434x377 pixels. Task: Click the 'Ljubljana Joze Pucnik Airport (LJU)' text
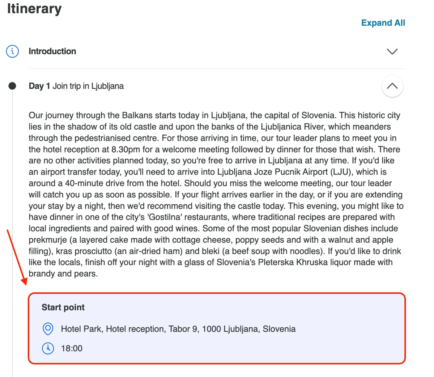pos(285,172)
